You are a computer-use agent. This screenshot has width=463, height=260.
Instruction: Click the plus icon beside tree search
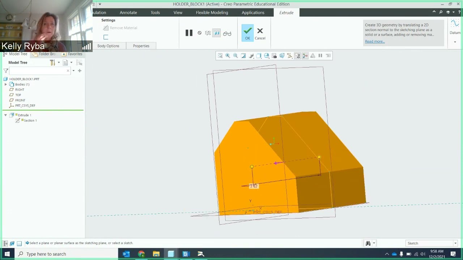(80, 71)
